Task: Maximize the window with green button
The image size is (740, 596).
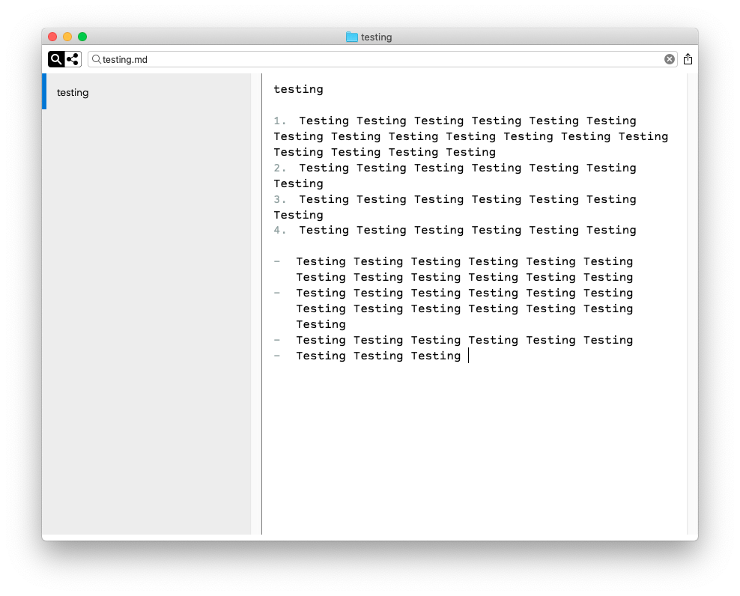Action: click(82, 37)
